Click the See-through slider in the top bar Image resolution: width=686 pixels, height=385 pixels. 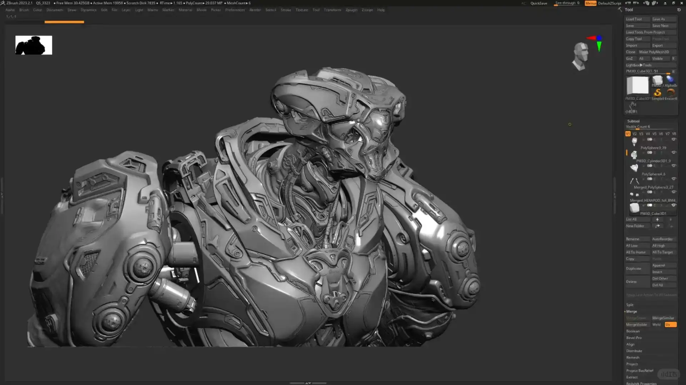pos(567,3)
